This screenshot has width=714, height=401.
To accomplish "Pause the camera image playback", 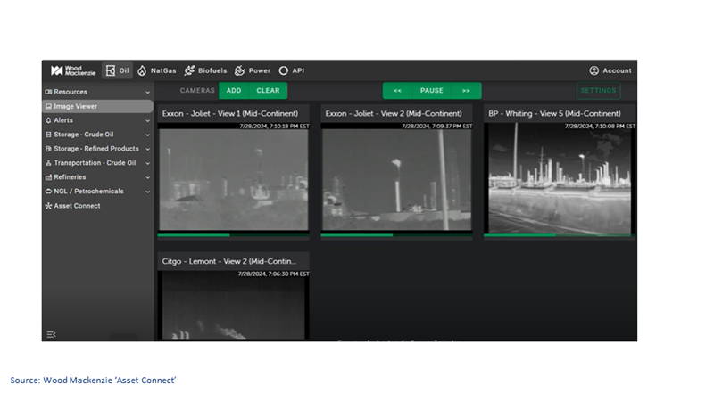I will click(x=432, y=91).
